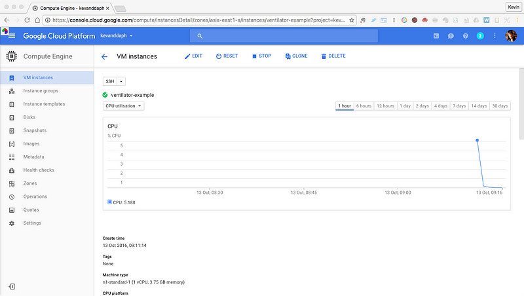Image resolution: width=524 pixels, height=296 pixels.
Task: Click the CPU legend color swatch
Action: (109, 202)
